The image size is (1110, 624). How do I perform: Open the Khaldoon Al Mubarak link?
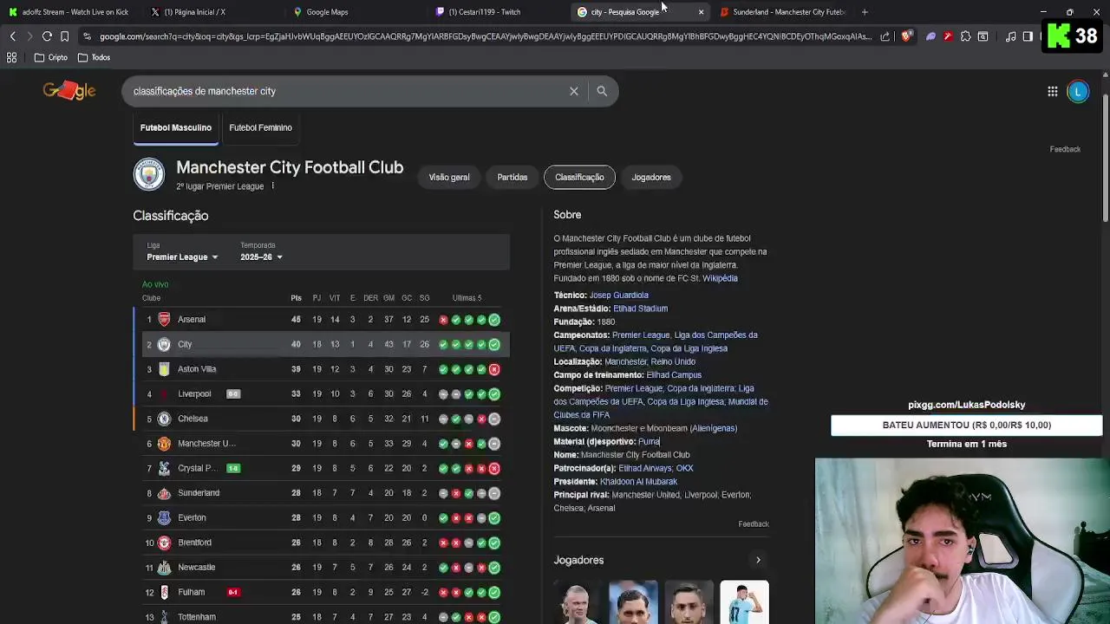tap(638, 482)
